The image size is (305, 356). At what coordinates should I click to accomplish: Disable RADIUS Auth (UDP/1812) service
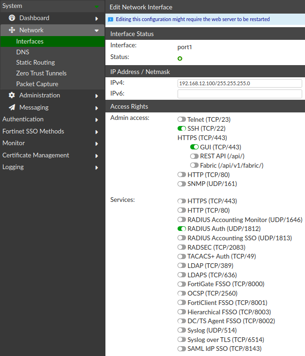pyautogui.click(x=182, y=229)
